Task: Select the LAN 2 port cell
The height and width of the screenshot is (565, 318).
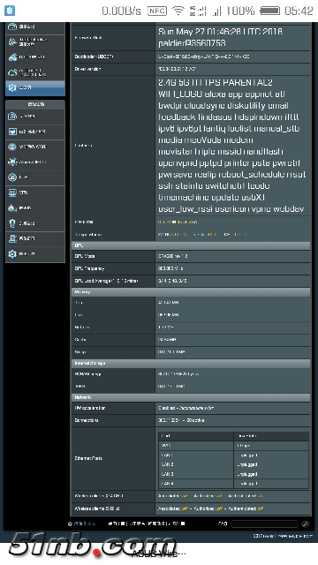Action: click(x=196, y=464)
